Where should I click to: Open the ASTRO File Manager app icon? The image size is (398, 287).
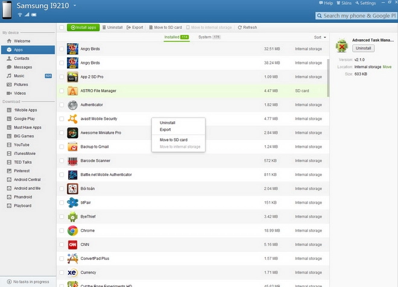(x=72, y=91)
